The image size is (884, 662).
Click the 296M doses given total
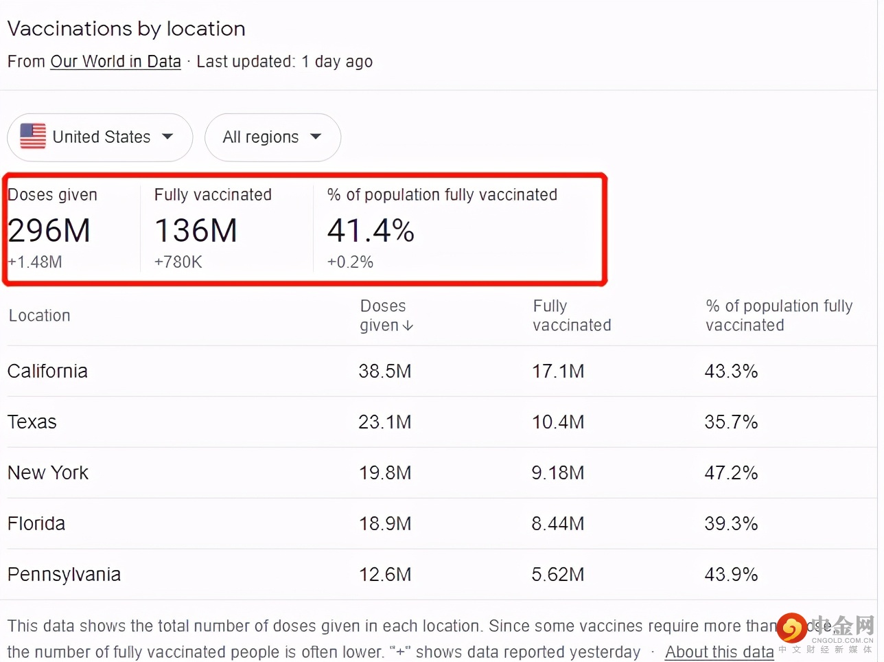point(49,231)
